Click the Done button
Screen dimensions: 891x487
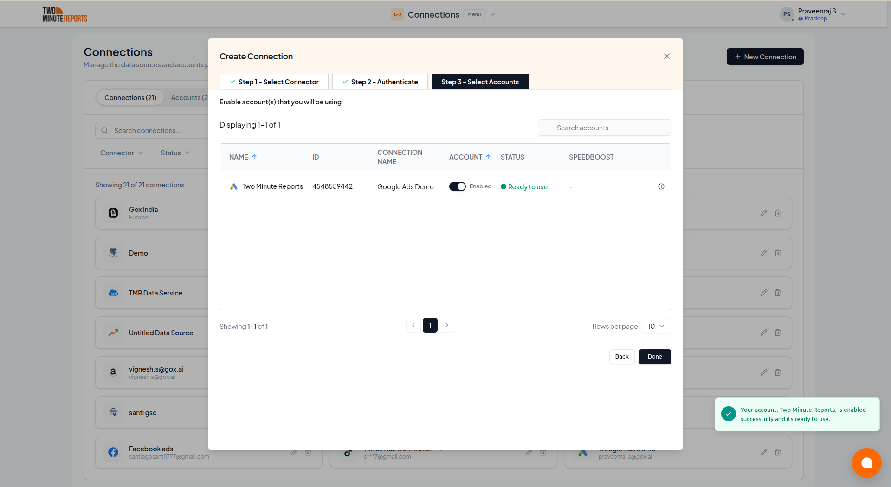pyautogui.click(x=654, y=357)
